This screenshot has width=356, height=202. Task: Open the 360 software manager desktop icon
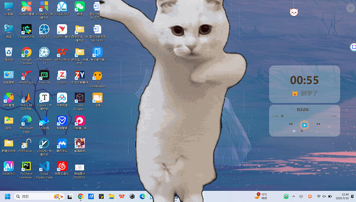(26, 8)
